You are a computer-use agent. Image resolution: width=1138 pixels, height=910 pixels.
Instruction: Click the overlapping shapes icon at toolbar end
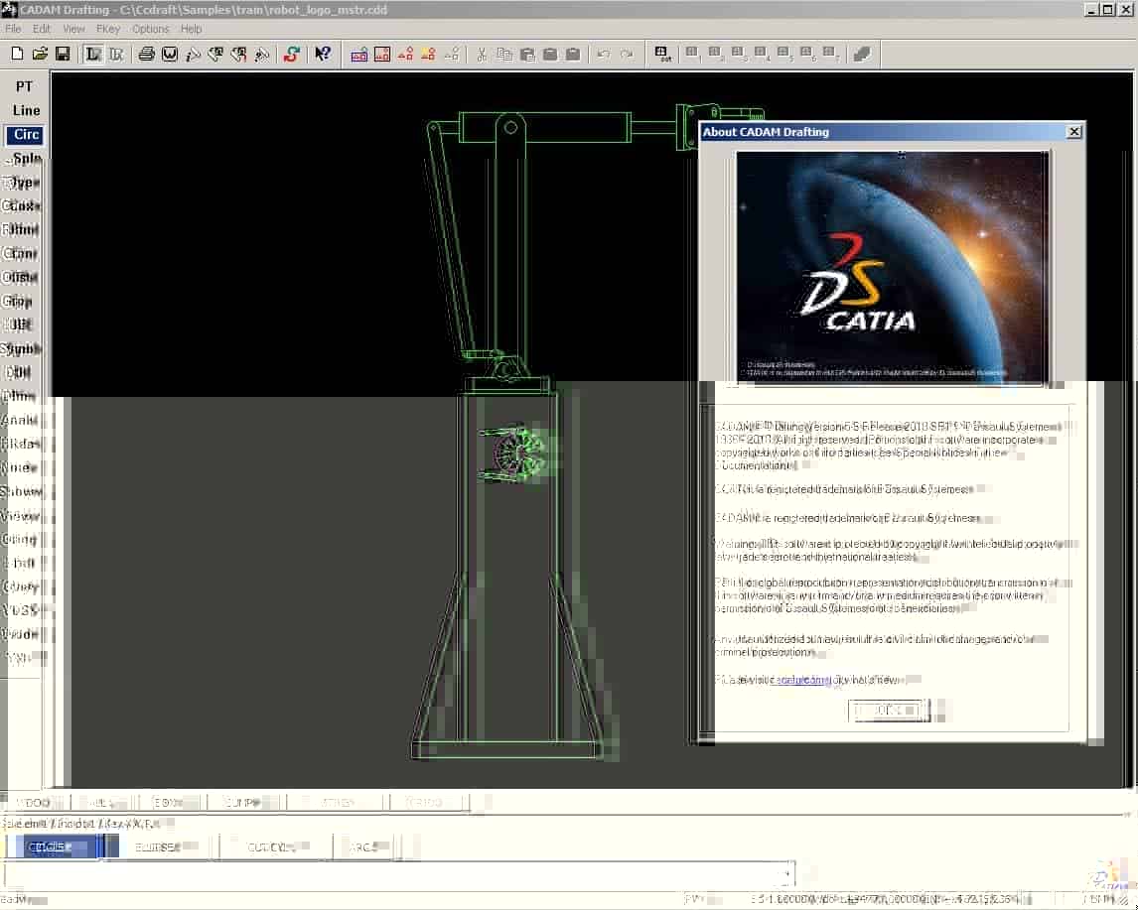pyautogui.click(x=862, y=54)
